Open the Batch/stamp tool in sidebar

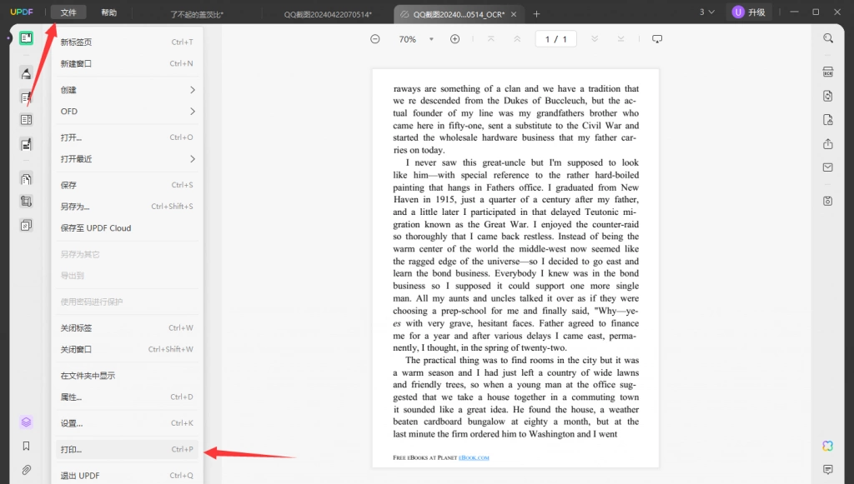(26, 225)
